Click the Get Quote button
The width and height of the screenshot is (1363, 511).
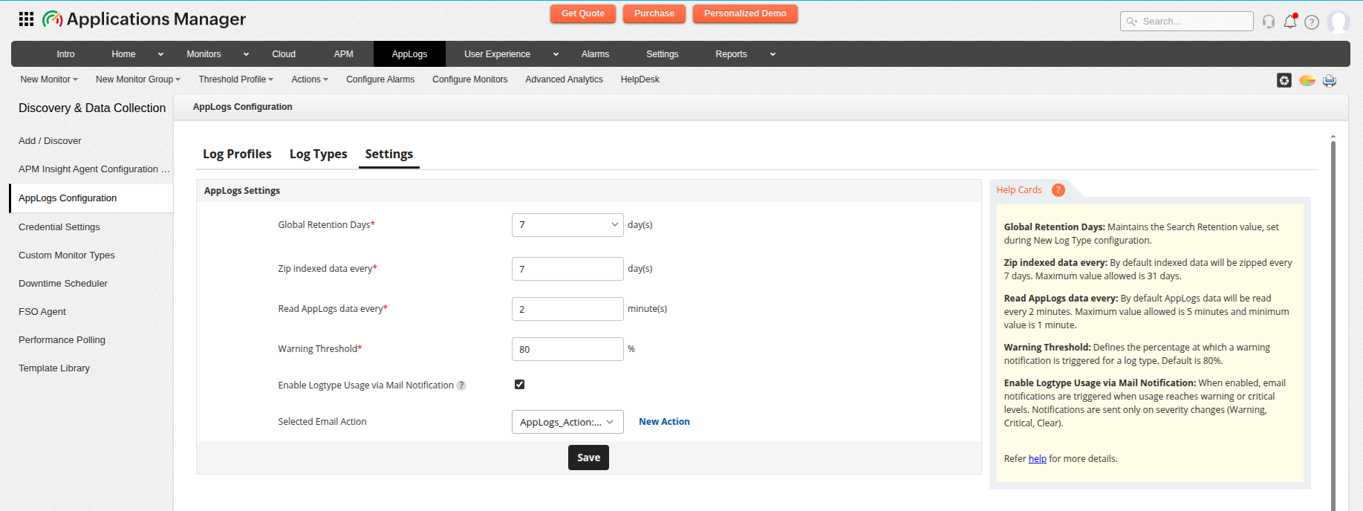(x=582, y=13)
